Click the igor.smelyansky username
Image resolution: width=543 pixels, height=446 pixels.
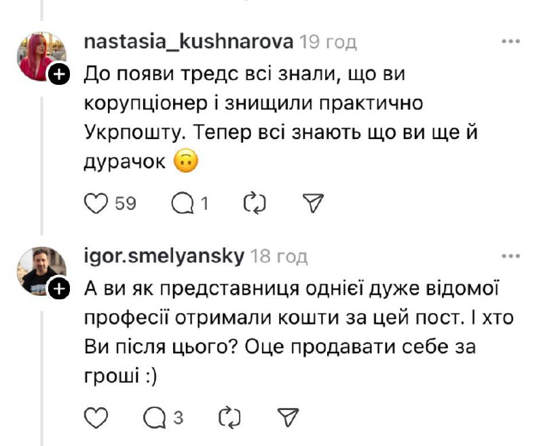pos(164,257)
